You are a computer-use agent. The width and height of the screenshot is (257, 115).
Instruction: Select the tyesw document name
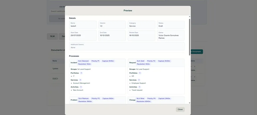click(x=55, y=68)
